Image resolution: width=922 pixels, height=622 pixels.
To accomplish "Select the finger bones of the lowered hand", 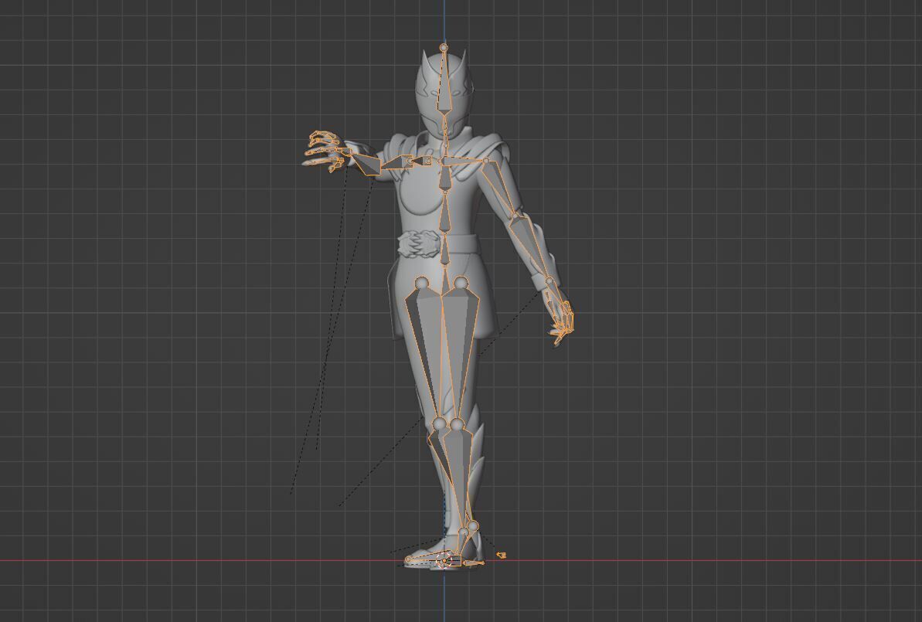I will click(562, 321).
